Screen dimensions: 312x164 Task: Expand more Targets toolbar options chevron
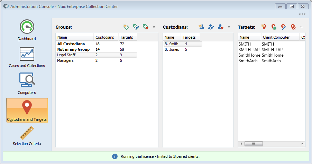tap(302, 27)
